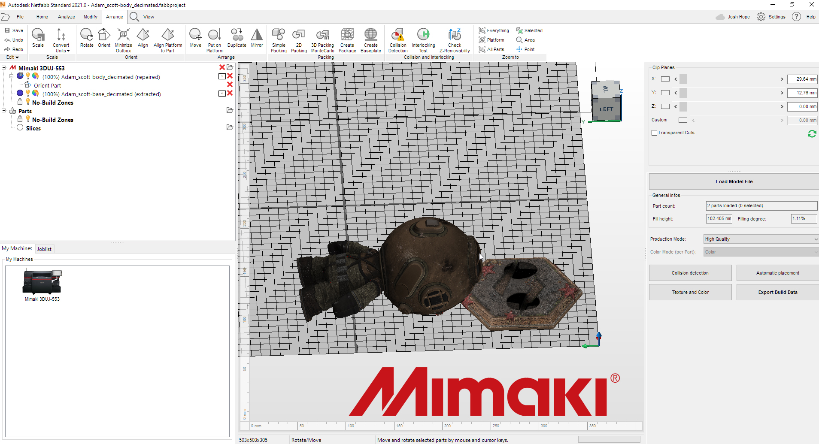This screenshot has height=444, width=819.
Task: Open Texture and Color
Action: click(x=690, y=292)
